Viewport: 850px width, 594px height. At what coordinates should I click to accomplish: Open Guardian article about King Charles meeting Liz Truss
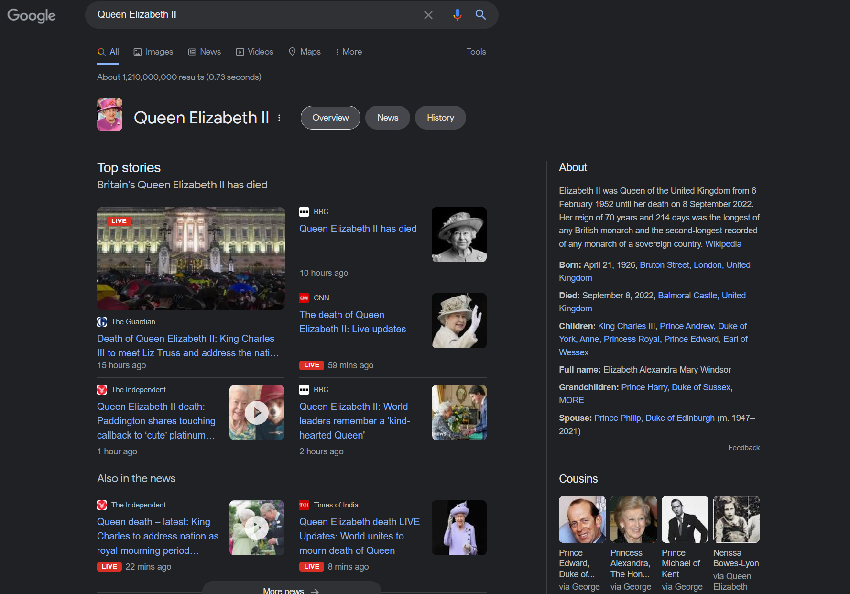tap(188, 346)
